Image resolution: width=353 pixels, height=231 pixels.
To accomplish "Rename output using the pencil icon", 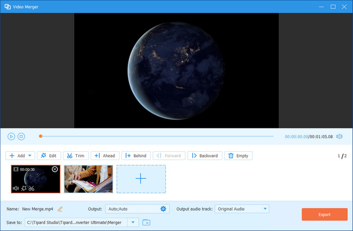I will [x=60, y=209].
